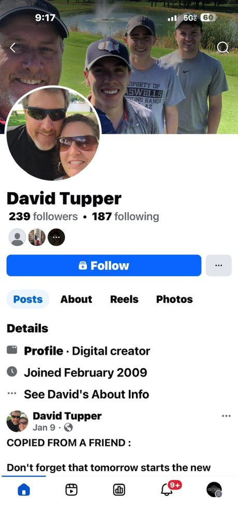Tap the globe privacy icon on post

[x=68, y=427]
